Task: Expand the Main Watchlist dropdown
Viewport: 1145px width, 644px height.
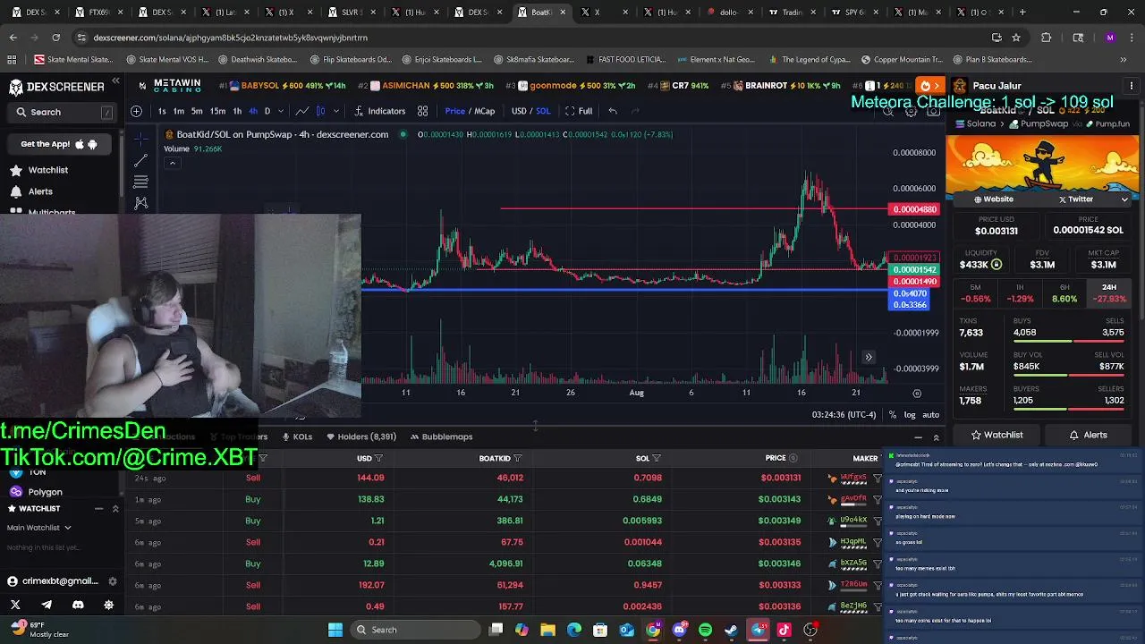Action: point(39,528)
